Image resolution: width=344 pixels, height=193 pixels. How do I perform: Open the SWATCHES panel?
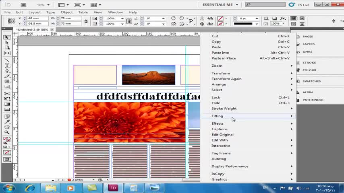coord(311,81)
